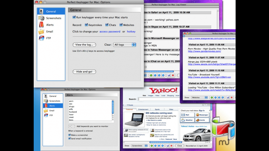Click the access password link

click(110, 32)
